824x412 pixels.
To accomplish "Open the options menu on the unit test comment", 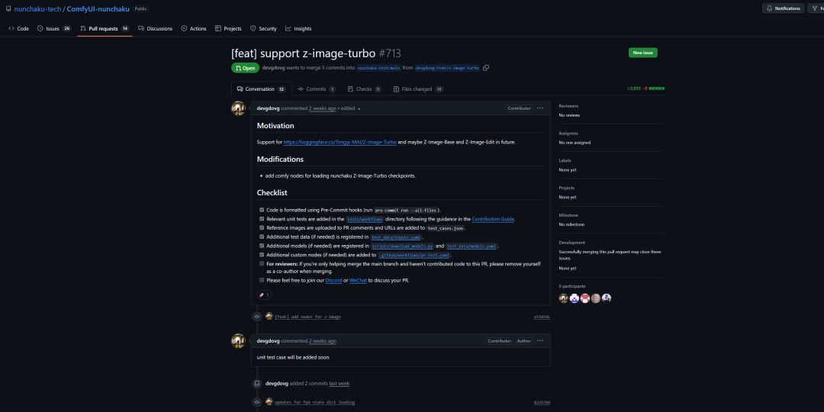I will point(540,341).
